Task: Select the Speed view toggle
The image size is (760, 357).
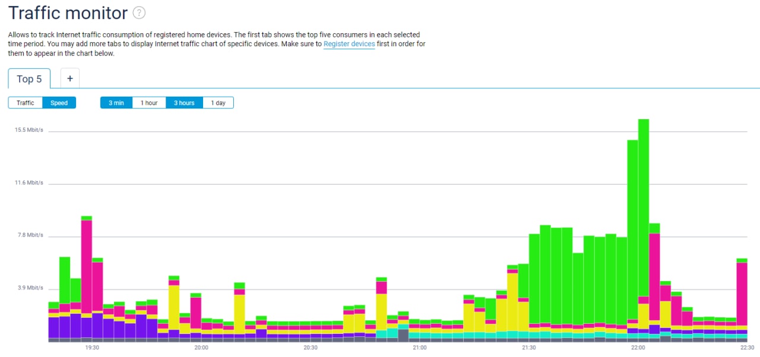Action: [x=59, y=103]
